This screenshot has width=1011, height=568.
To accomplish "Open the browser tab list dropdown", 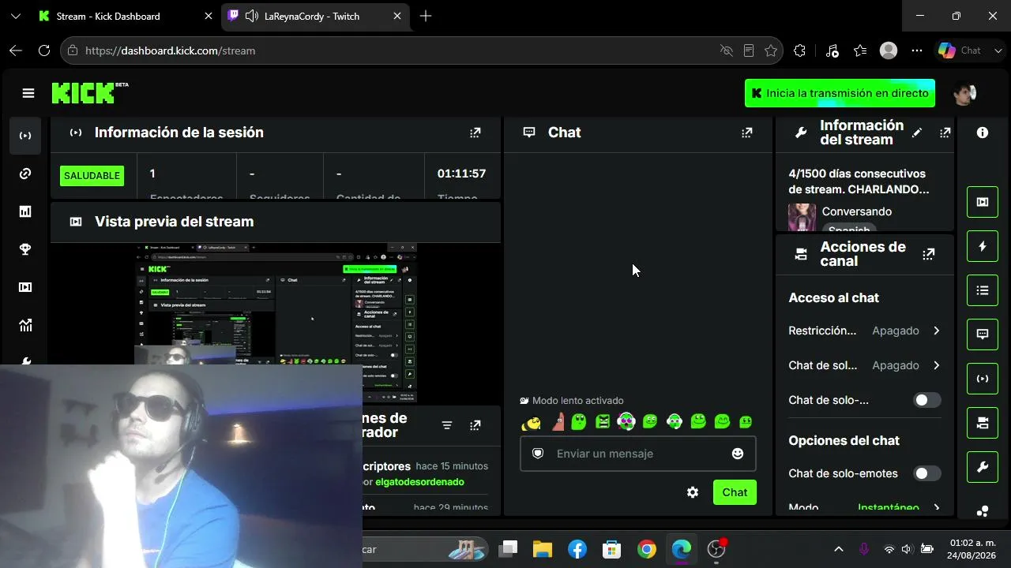I will (x=15, y=16).
